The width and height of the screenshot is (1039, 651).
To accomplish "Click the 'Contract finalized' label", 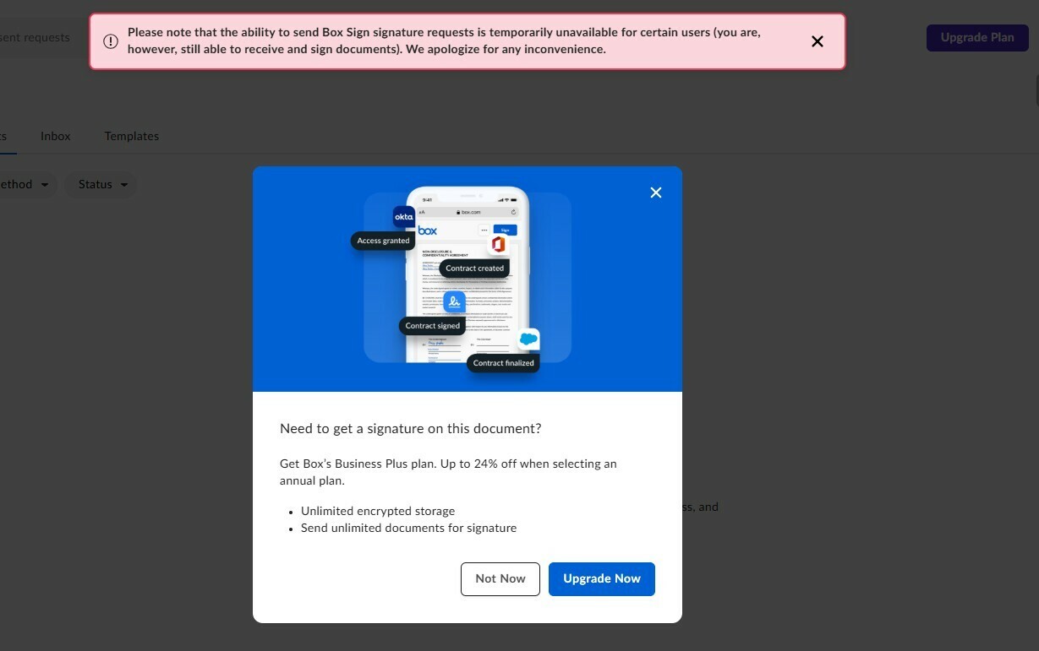I will pyautogui.click(x=503, y=363).
